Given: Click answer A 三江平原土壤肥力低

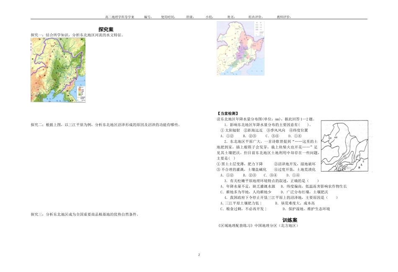Looking at the screenshot, I should click(241, 203).
